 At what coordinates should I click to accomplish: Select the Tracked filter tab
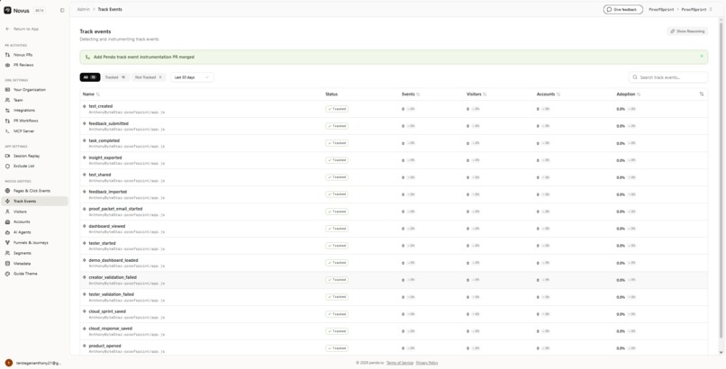115,77
